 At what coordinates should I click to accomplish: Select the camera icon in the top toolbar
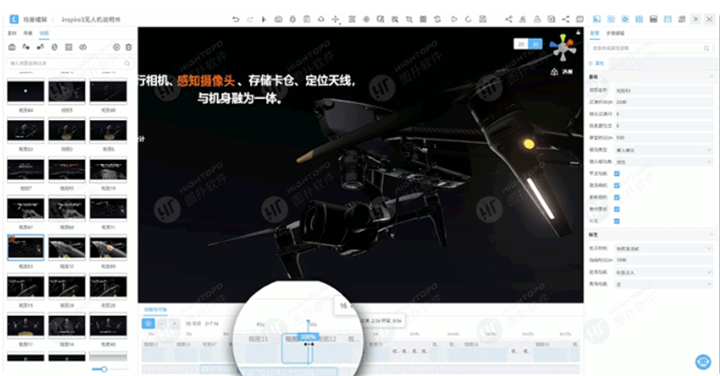coord(279,19)
